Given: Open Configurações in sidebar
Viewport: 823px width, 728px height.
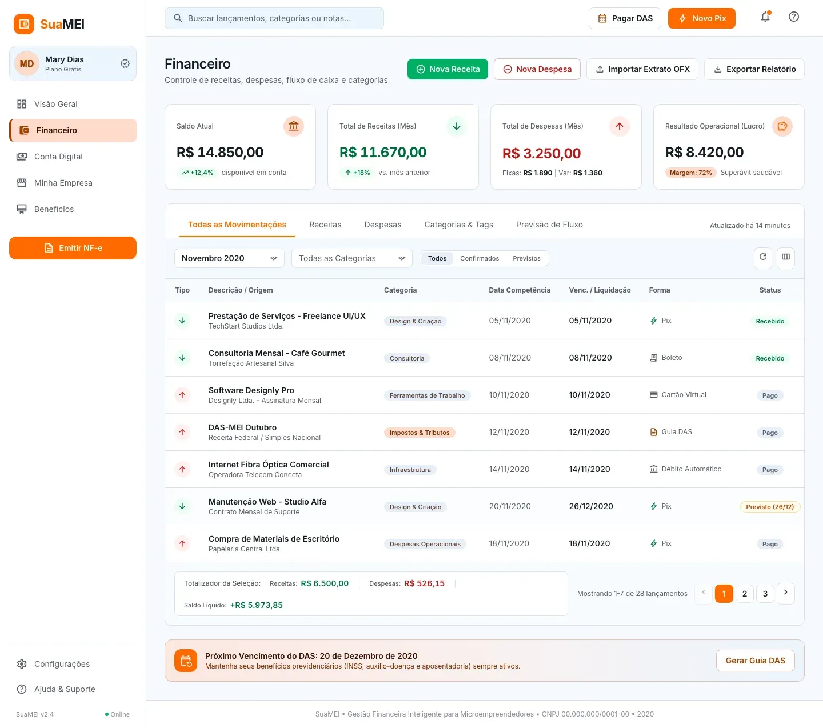Looking at the screenshot, I should 73,664.
